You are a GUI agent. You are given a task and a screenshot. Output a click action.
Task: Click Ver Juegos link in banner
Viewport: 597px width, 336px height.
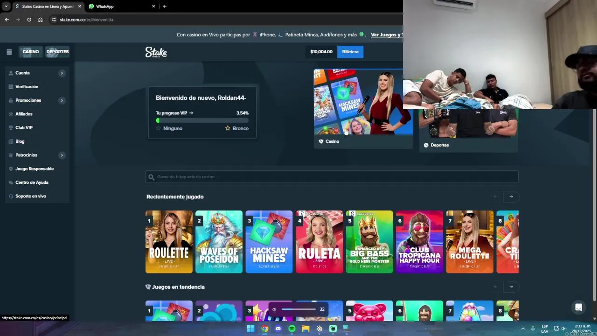click(x=387, y=35)
